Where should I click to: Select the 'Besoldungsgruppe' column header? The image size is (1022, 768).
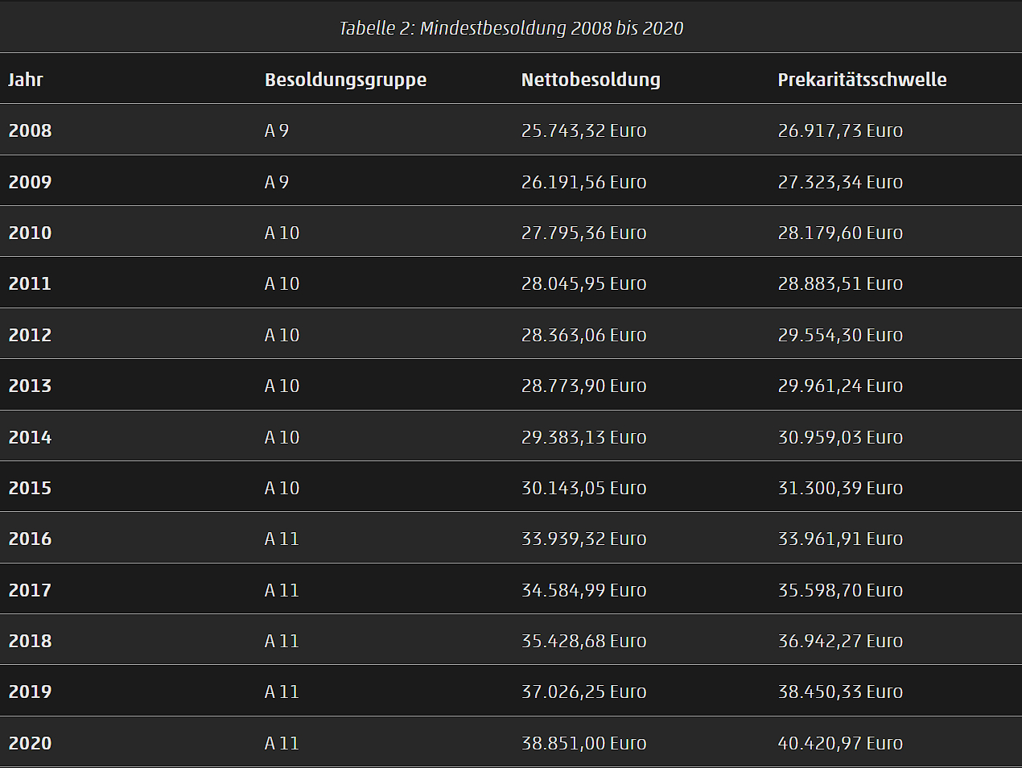click(x=345, y=80)
